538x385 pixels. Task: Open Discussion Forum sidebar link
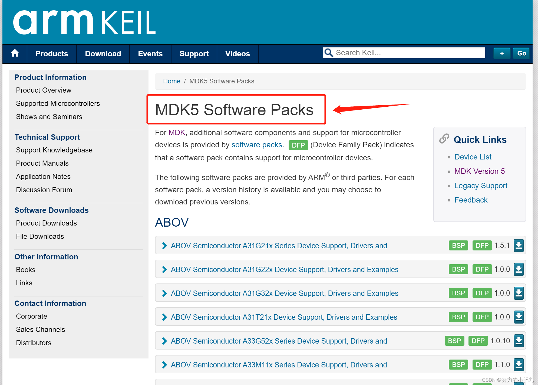44,190
